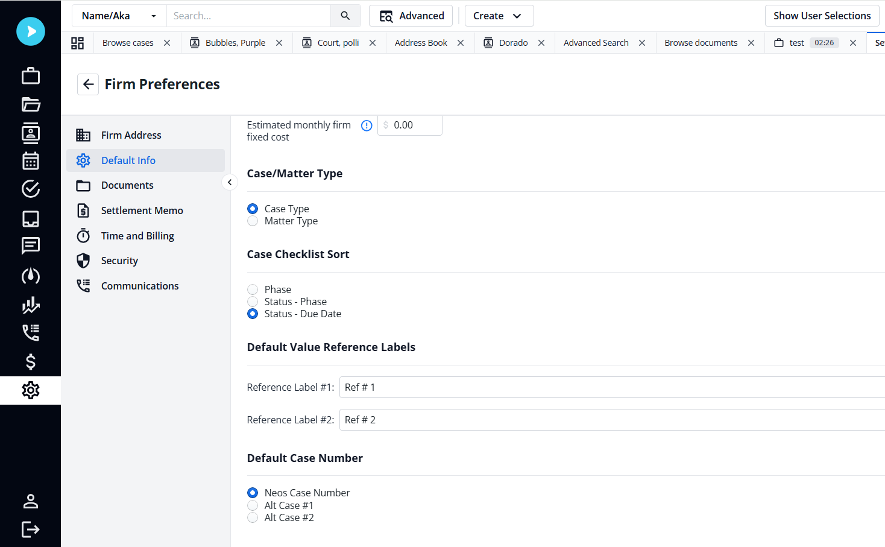
Task: Select the Matter Type radio option
Action: pyautogui.click(x=253, y=221)
